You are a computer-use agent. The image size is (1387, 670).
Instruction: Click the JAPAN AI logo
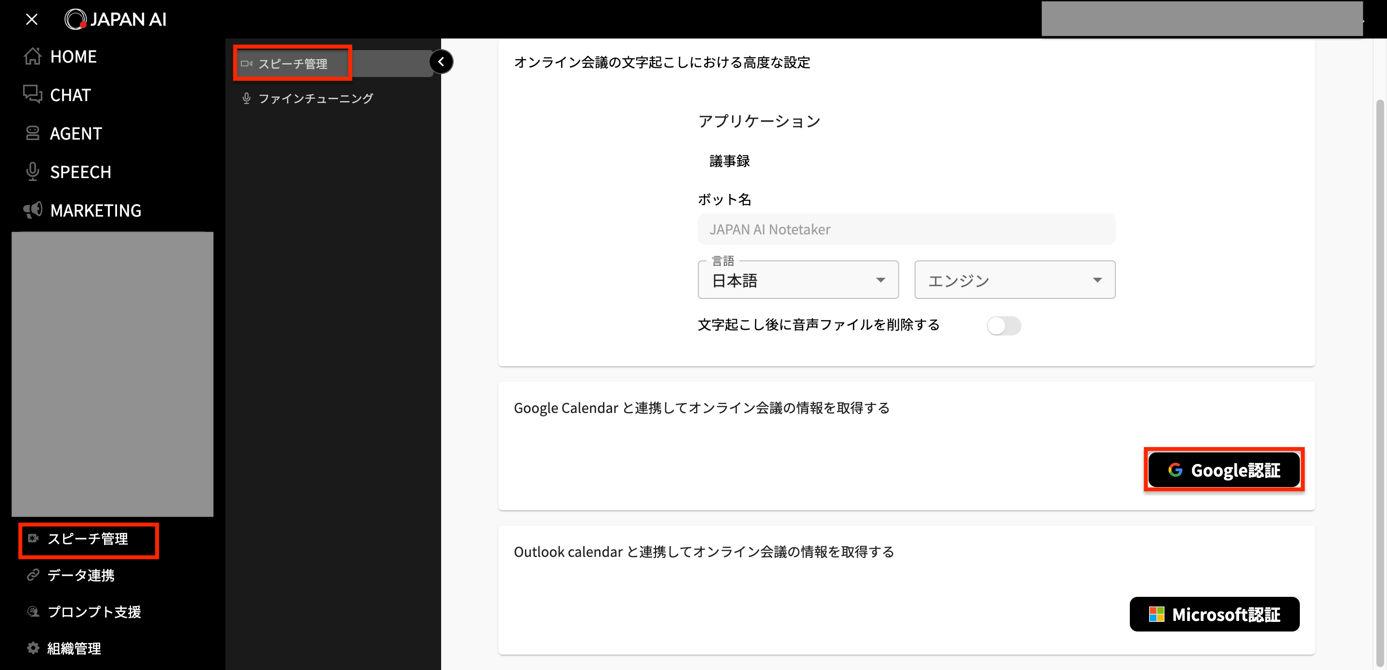coord(115,19)
